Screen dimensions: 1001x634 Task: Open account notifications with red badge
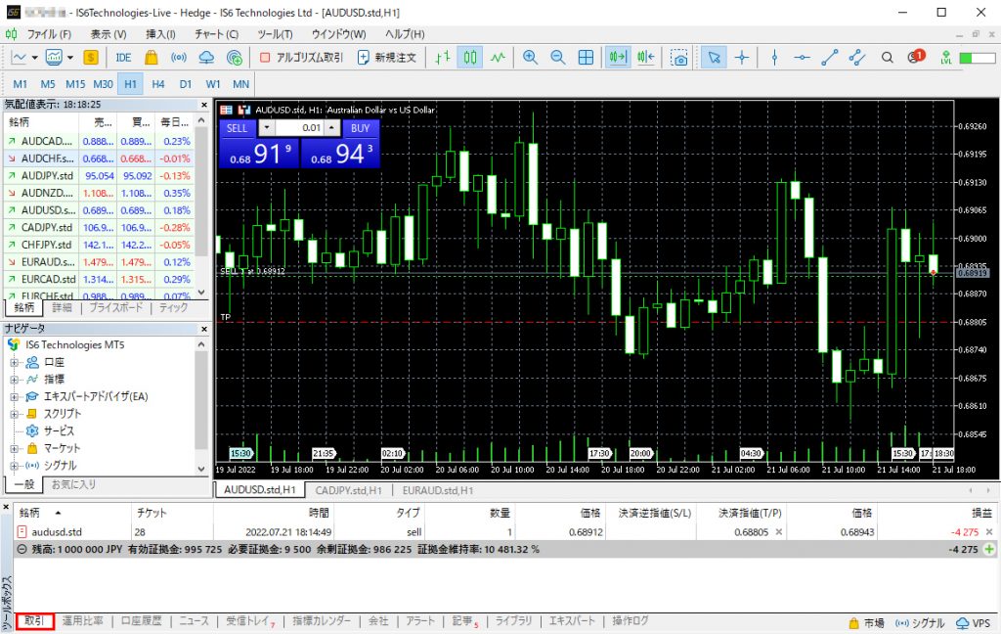click(916, 57)
